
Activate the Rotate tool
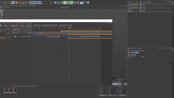(20, 2)
